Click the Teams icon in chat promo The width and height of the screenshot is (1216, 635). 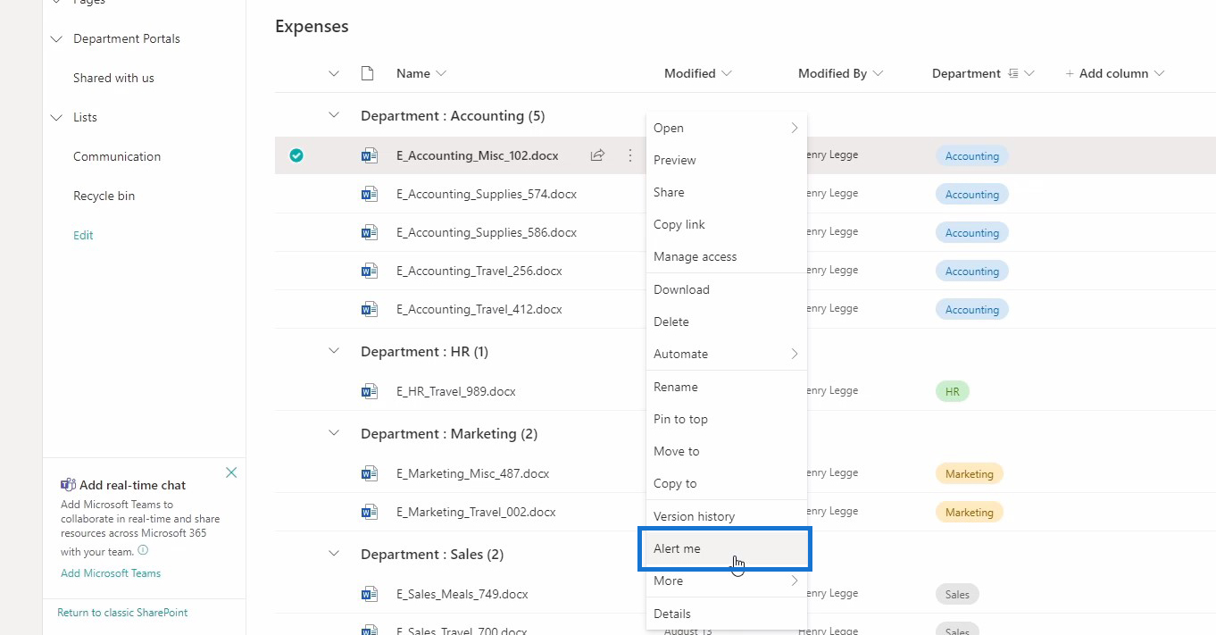(68, 485)
